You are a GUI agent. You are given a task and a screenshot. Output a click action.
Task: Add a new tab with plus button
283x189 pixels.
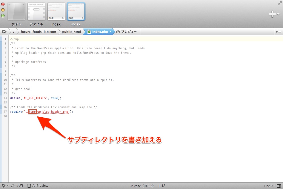coord(272,14)
